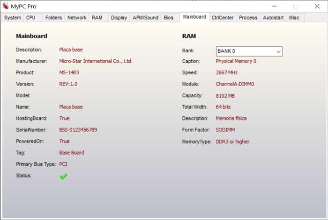
Task: Go to the Network tab
Action: (x=77, y=18)
